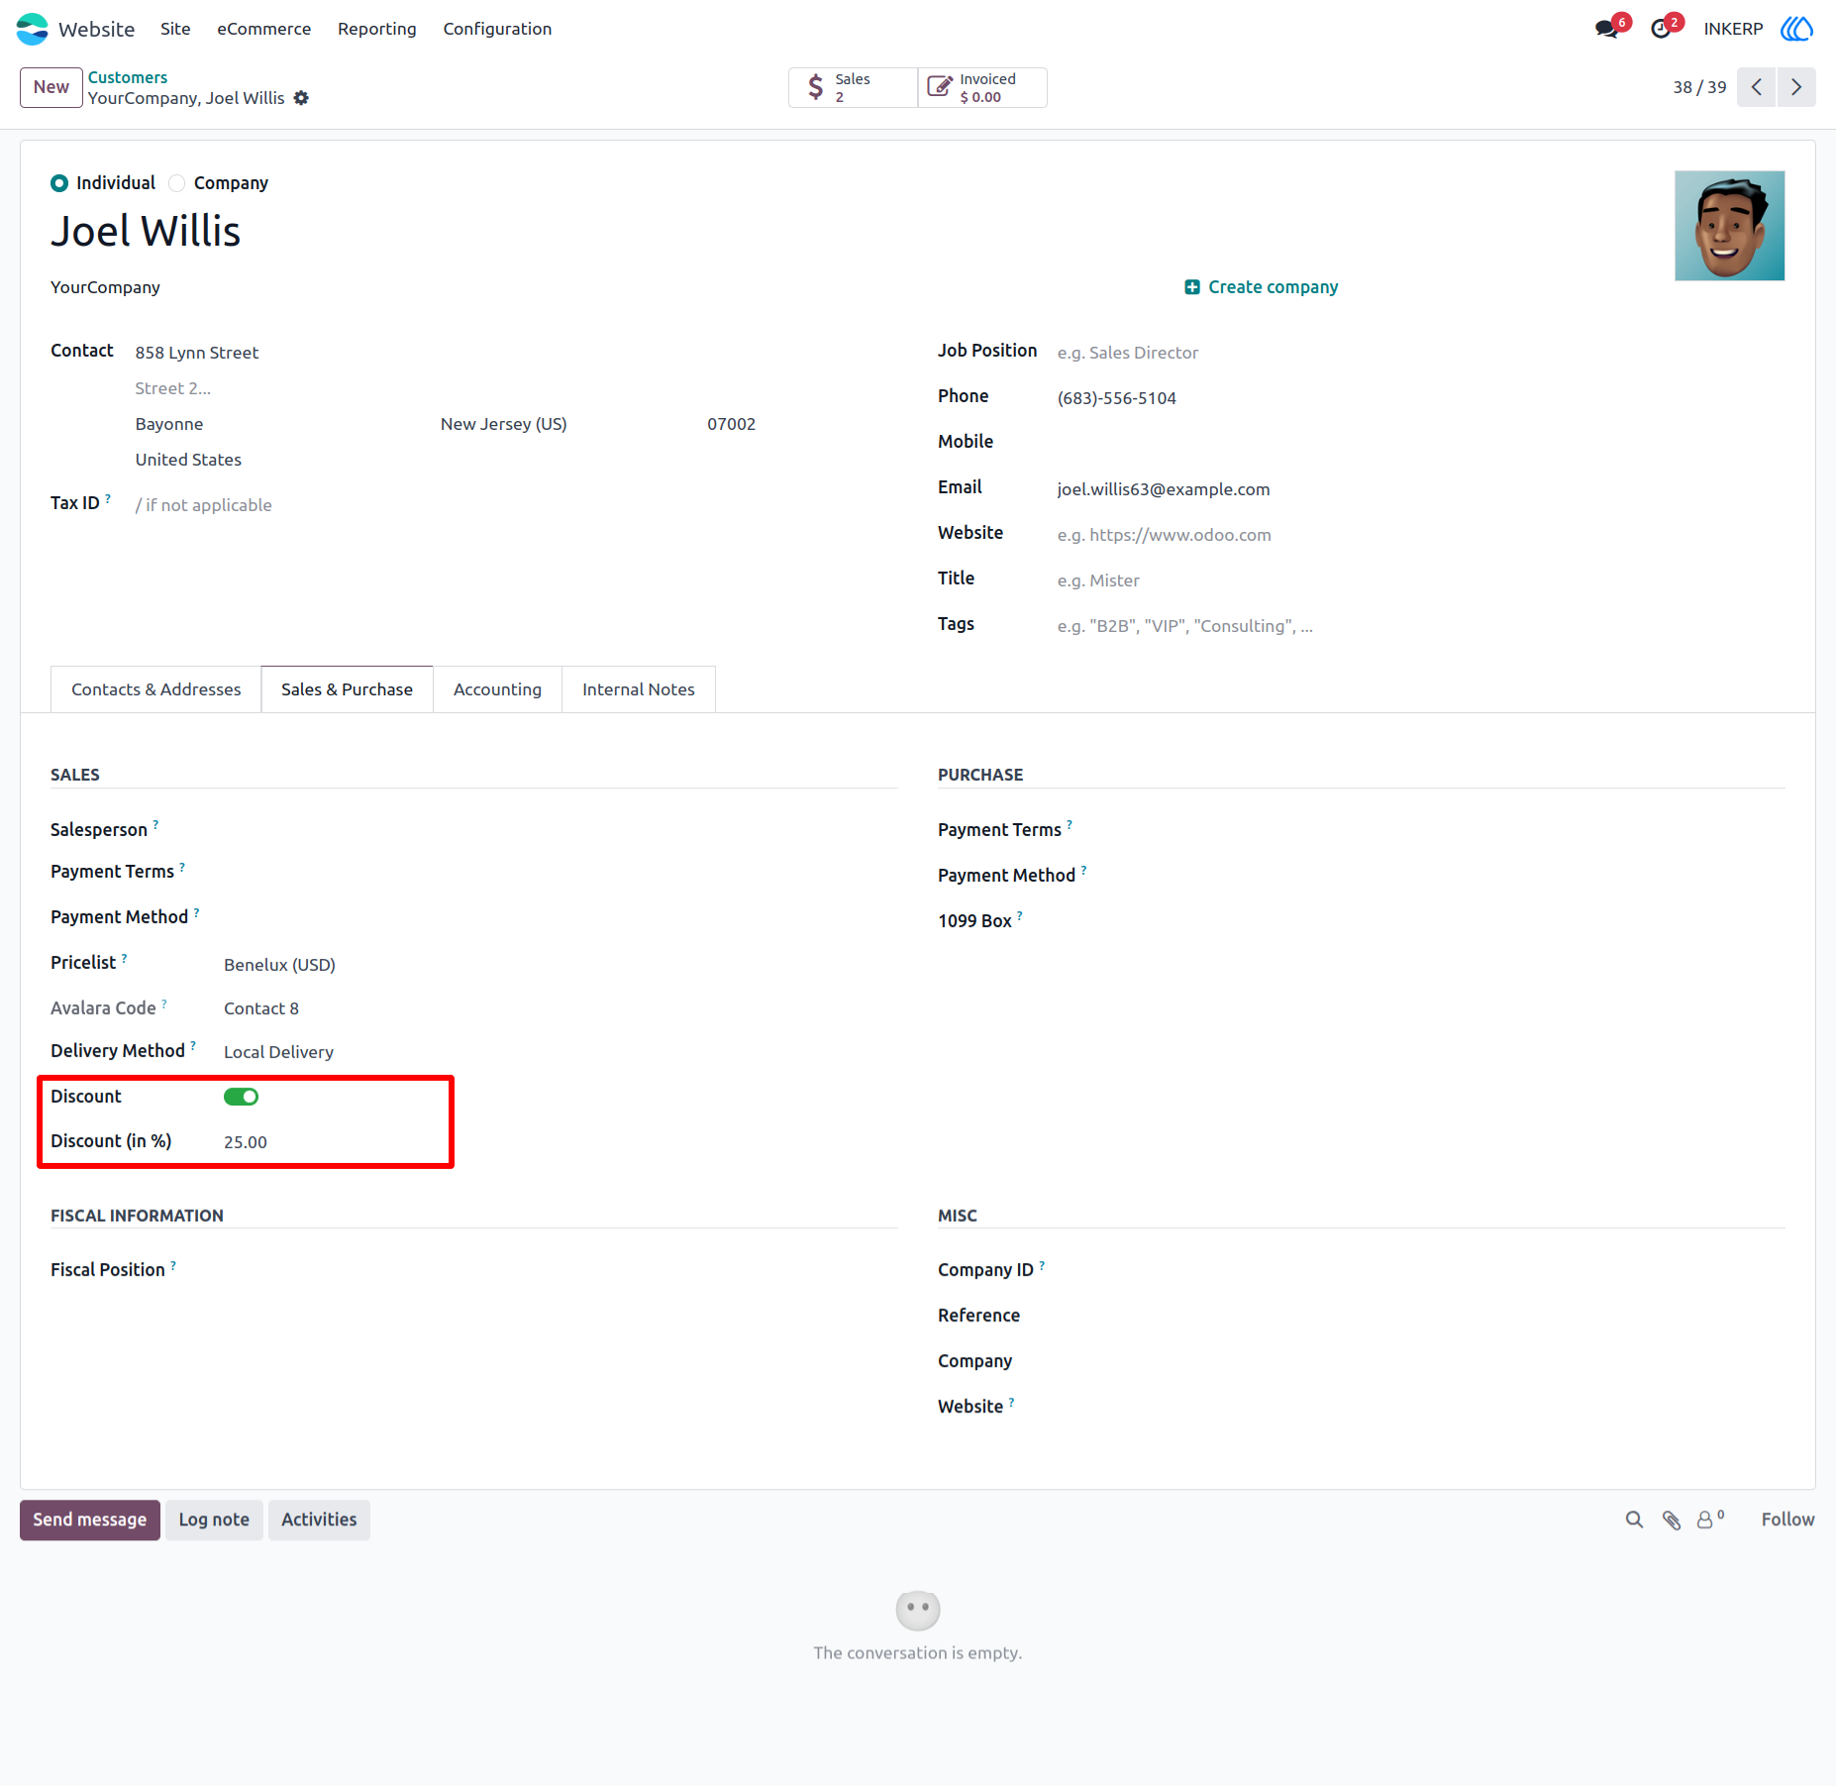Select the Individual radio option

(x=59, y=183)
